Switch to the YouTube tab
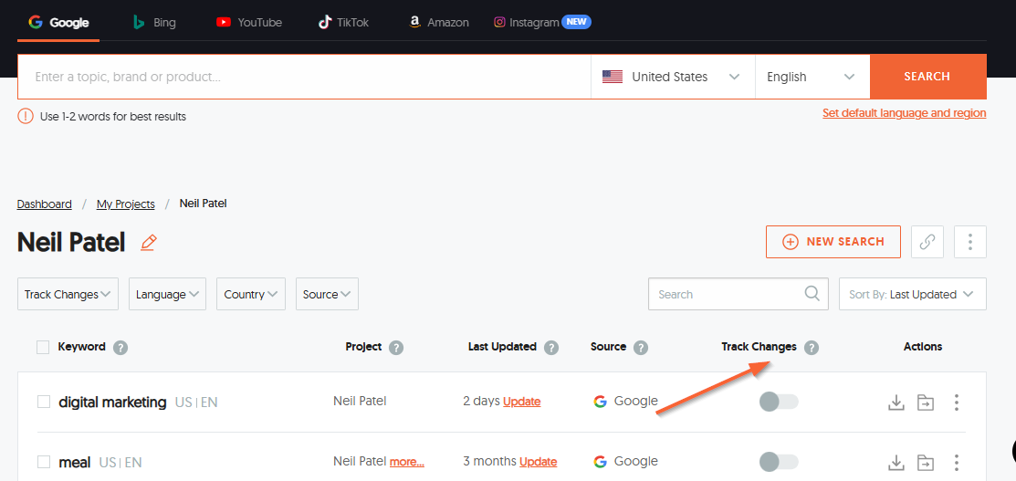 [x=249, y=22]
